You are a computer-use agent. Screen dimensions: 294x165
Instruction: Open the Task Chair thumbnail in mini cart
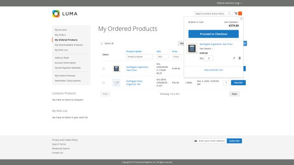[x=192, y=49]
